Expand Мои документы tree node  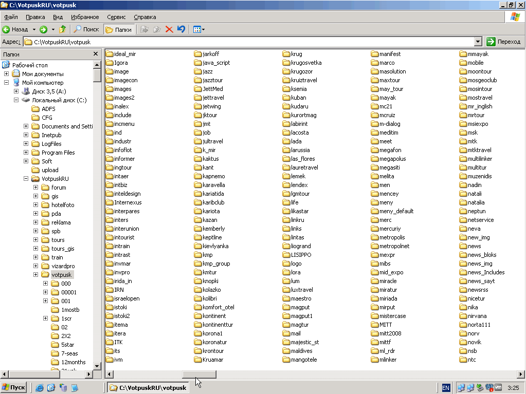(6, 73)
